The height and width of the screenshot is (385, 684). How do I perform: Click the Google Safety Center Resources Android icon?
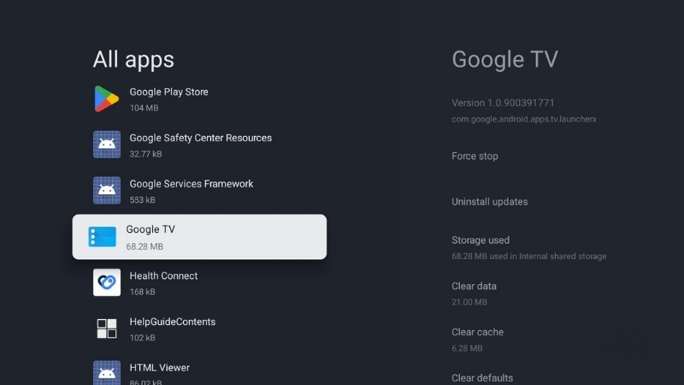tap(106, 145)
